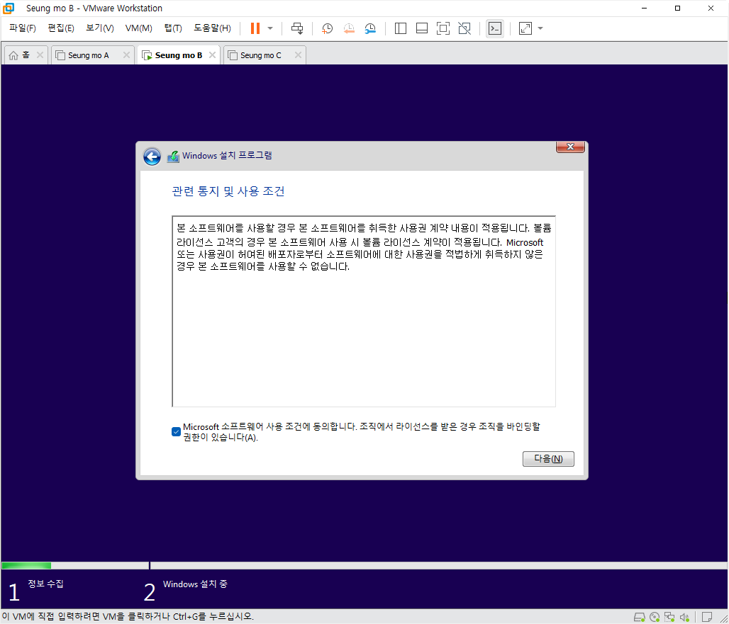Click the Windows 설치 중 step label
Image resolution: width=729 pixels, height=624 pixels.
click(x=195, y=584)
